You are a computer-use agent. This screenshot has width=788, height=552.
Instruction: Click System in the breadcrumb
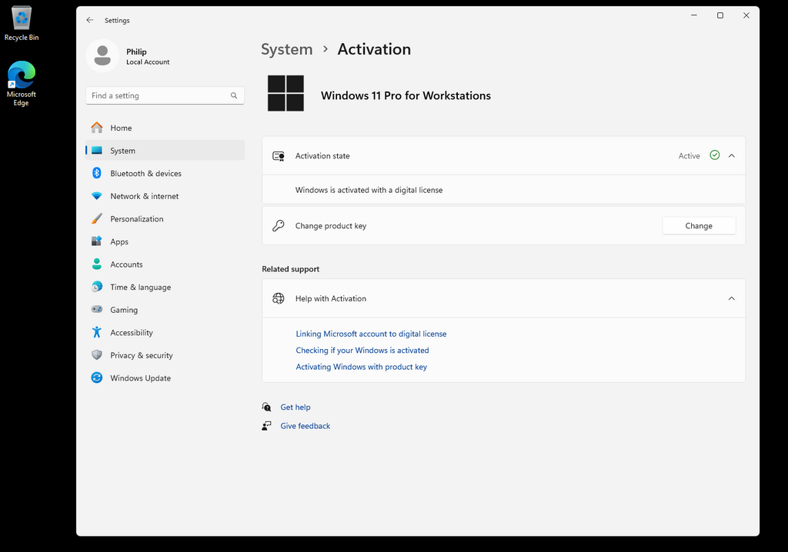click(x=286, y=49)
